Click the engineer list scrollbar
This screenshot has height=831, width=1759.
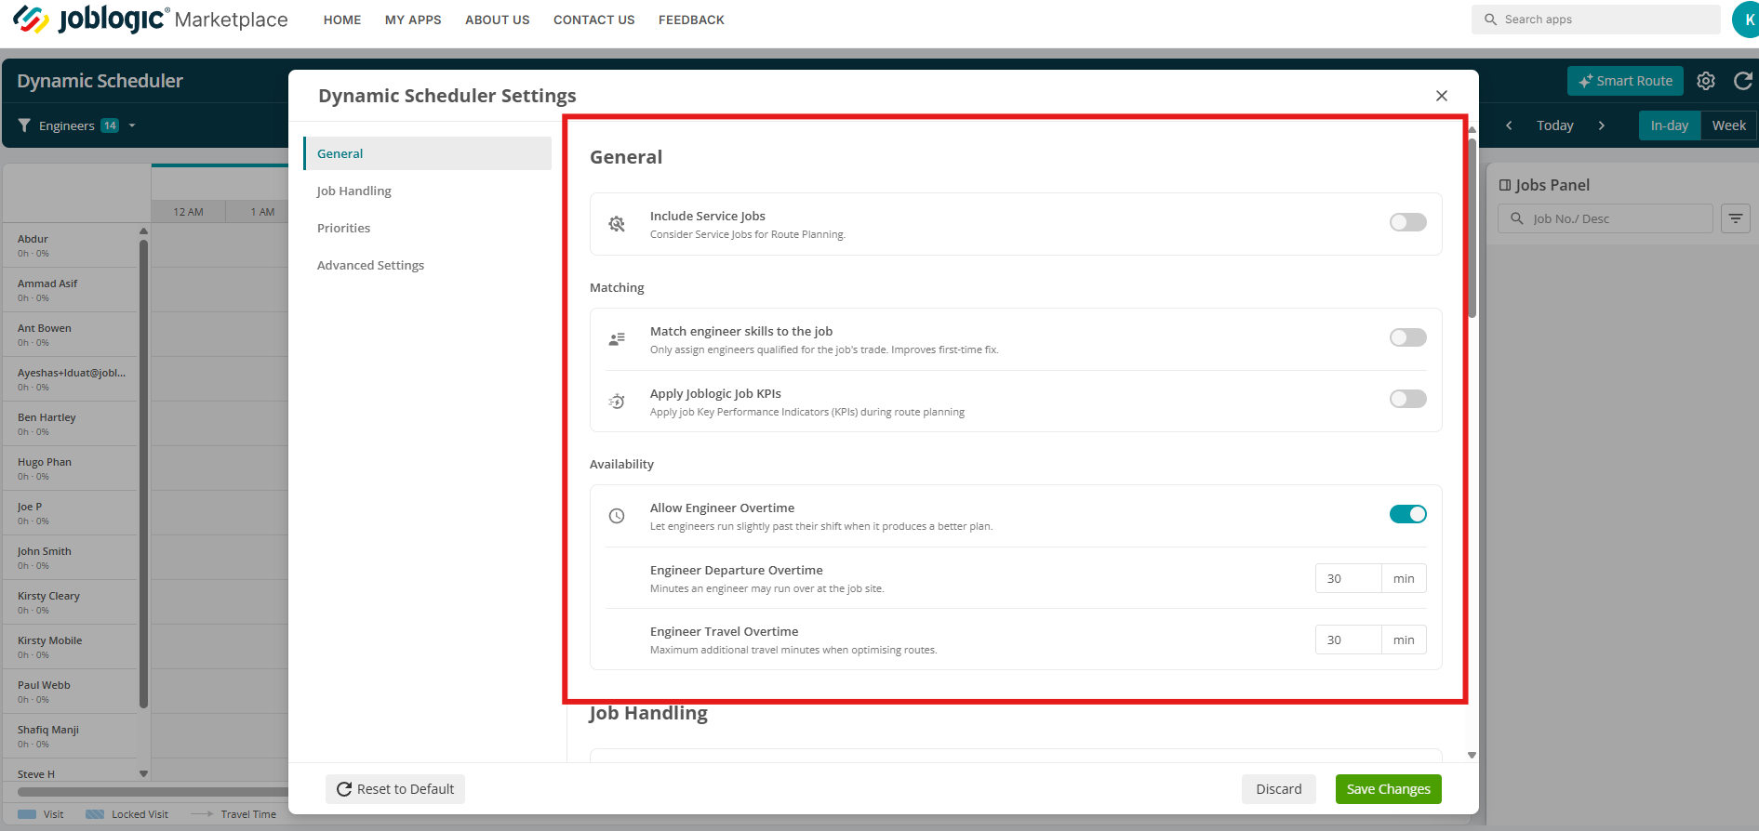pos(143,474)
